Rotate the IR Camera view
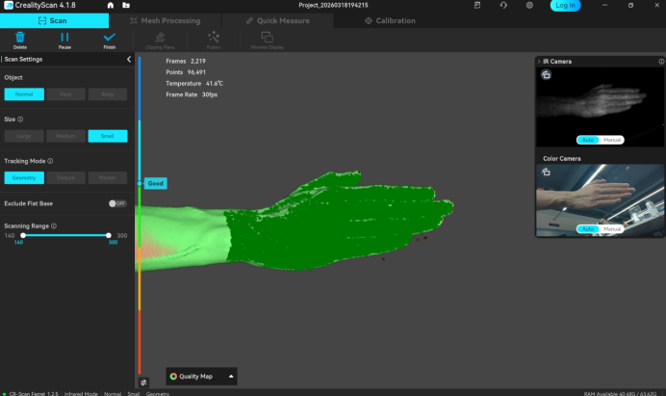Viewport: 666px width, 396px height. (x=547, y=74)
